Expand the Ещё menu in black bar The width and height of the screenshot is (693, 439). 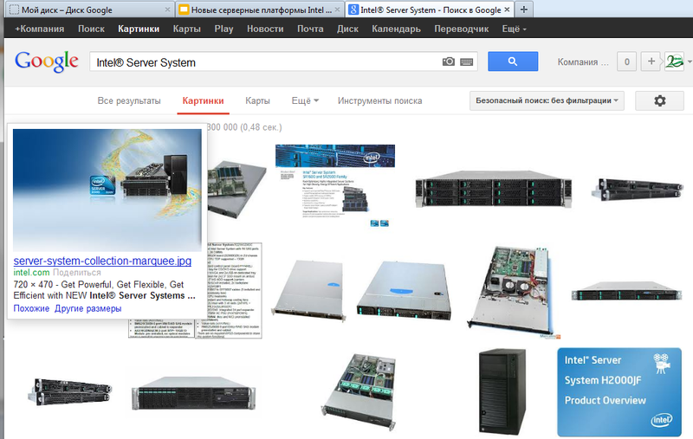click(x=514, y=29)
